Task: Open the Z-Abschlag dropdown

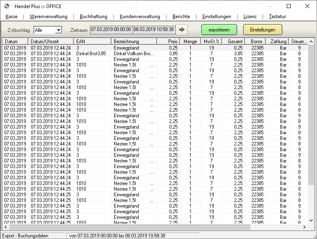Action: tap(58, 30)
